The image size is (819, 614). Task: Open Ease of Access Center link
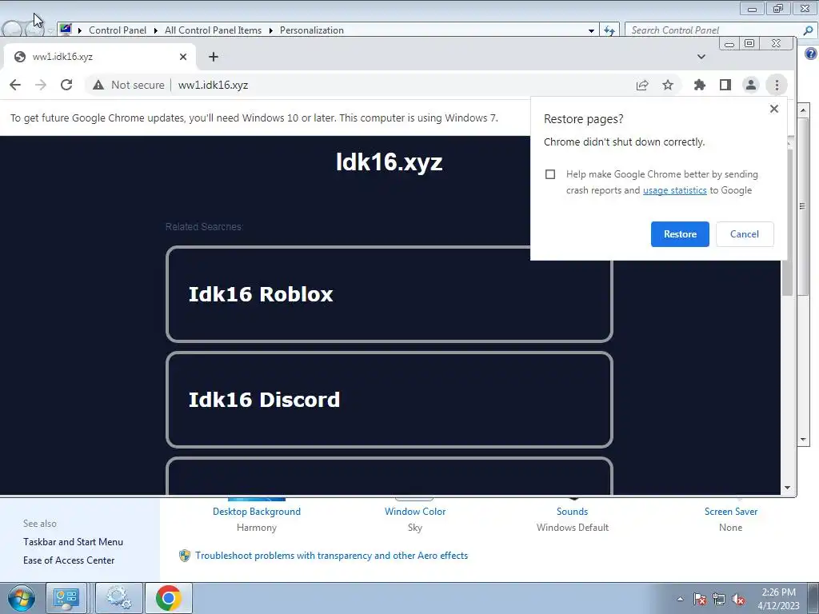pyautogui.click(x=69, y=560)
